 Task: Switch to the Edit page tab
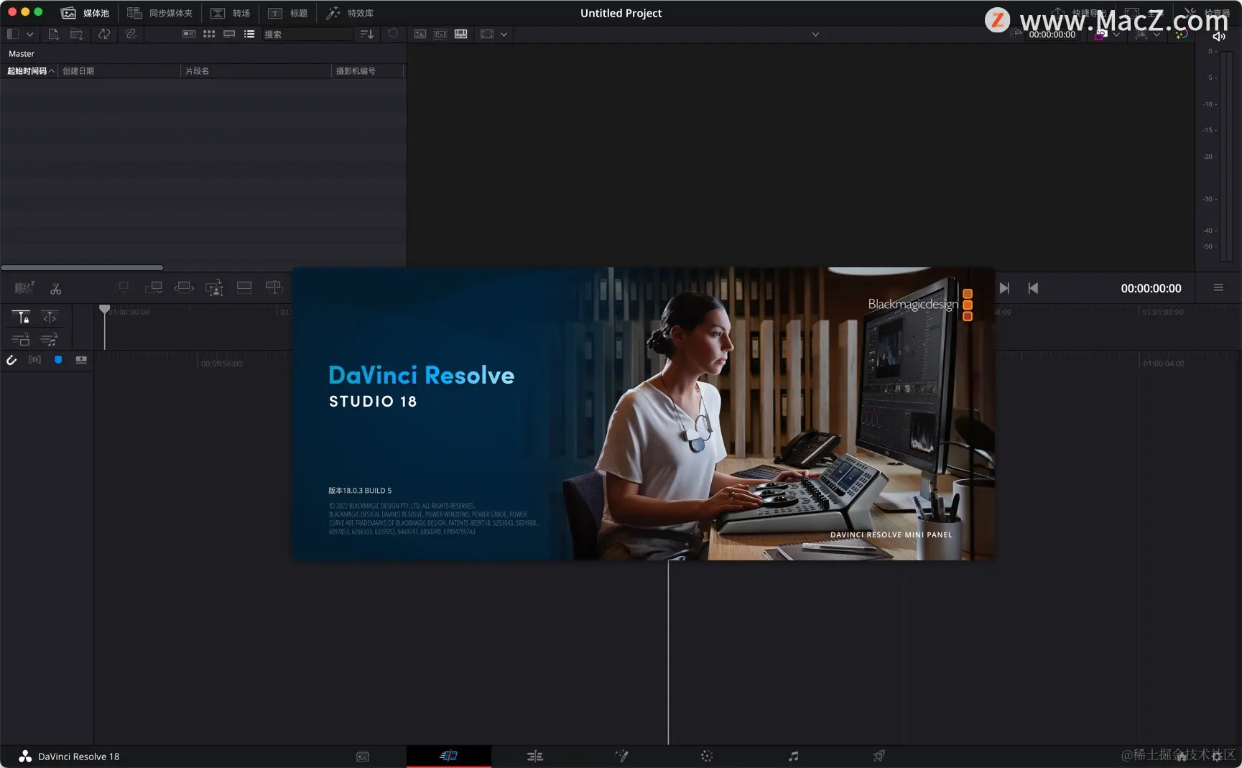535,756
